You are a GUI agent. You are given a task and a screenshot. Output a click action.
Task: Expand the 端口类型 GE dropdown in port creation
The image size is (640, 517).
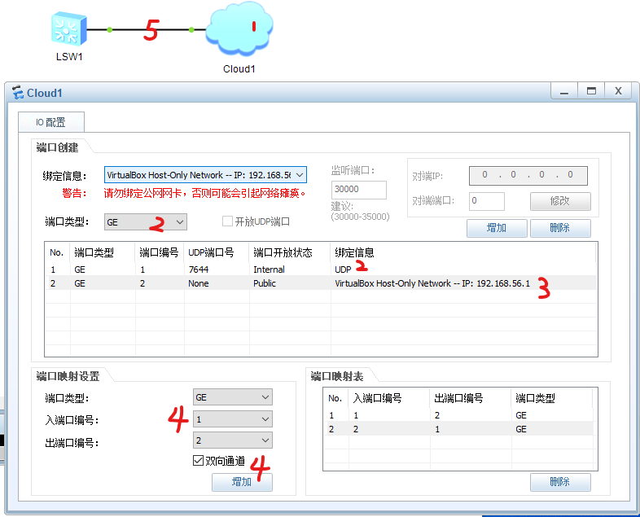180,221
